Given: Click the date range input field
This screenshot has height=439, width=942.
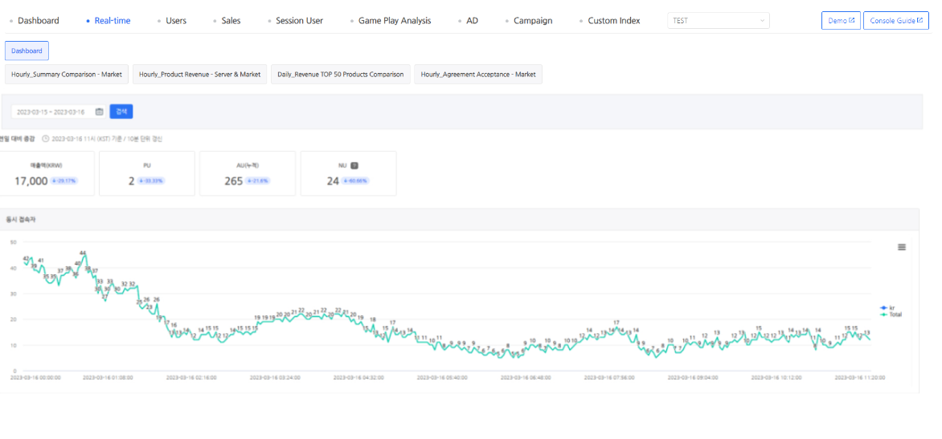Looking at the screenshot, I should pos(51,112).
